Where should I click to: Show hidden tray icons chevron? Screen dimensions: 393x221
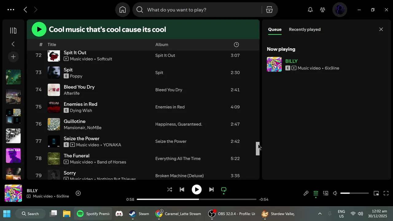click(320, 214)
